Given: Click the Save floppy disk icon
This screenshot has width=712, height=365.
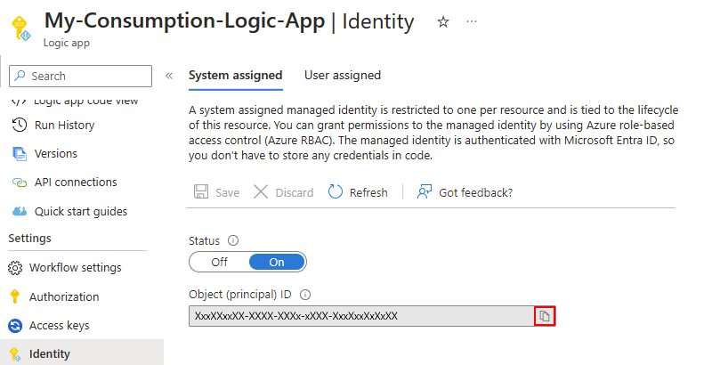Looking at the screenshot, I should [x=201, y=191].
